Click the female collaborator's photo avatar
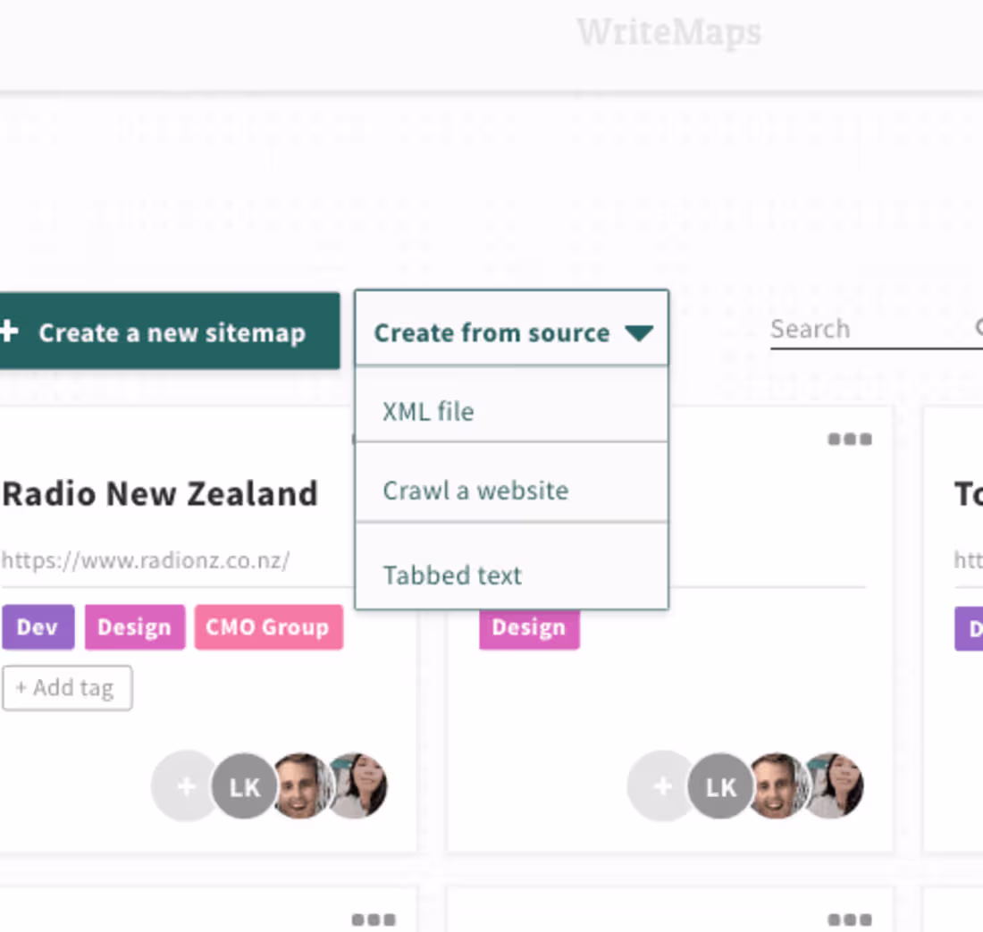 (357, 786)
